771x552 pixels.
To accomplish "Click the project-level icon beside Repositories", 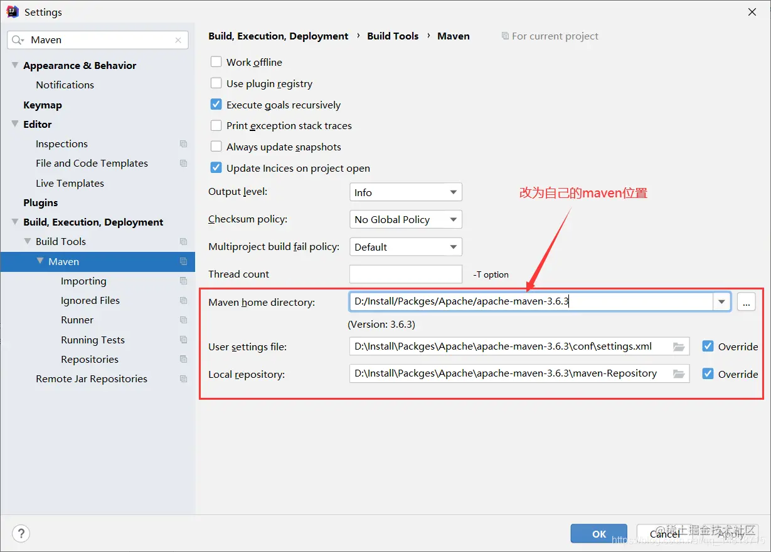I will point(183,360).
